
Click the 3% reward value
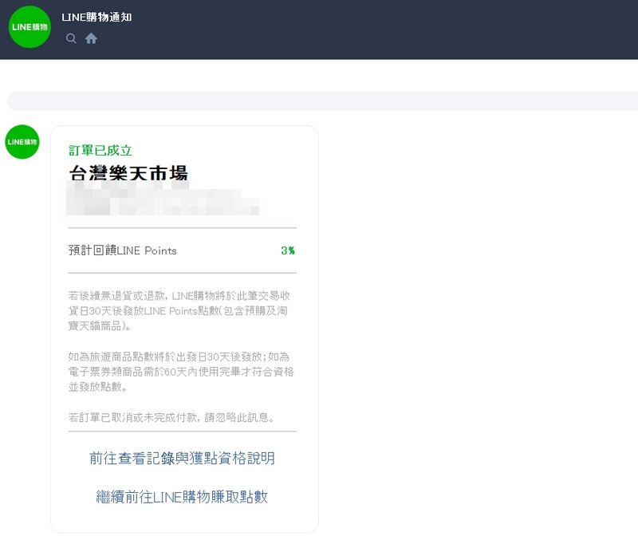[288, 250]
